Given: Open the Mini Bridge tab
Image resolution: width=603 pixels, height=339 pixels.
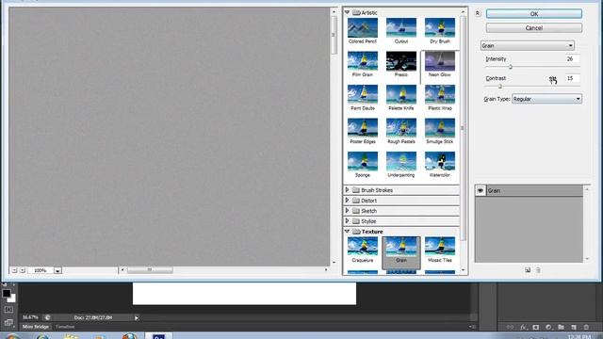Looking at the screenshot, I should point(36,327).
